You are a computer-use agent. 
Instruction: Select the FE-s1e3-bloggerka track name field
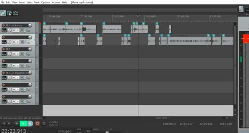(x=17, y=73)
